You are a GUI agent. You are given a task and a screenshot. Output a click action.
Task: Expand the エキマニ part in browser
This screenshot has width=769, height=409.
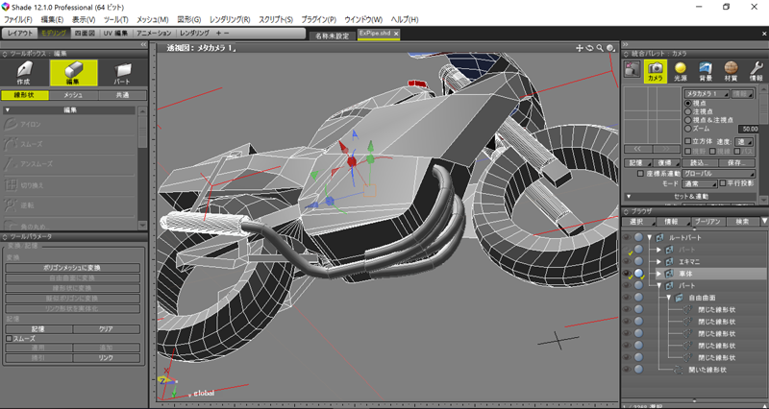pos(659,261)
